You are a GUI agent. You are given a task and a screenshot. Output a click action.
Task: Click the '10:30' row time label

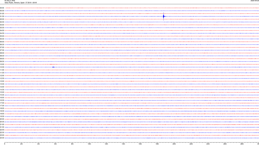point(2,67)
